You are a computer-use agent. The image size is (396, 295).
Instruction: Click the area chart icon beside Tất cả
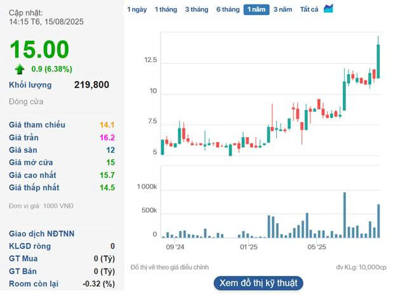click(328, 9)
